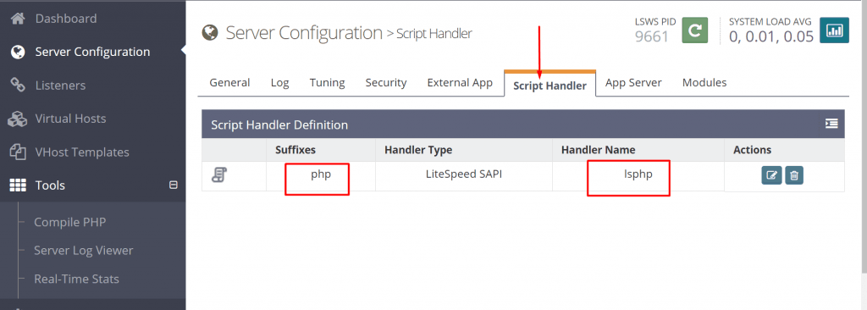The height and width of the screenshot is (310, 867).
Task: Click the Virtual Hosts cubes icon
Action: coord(18,119)
